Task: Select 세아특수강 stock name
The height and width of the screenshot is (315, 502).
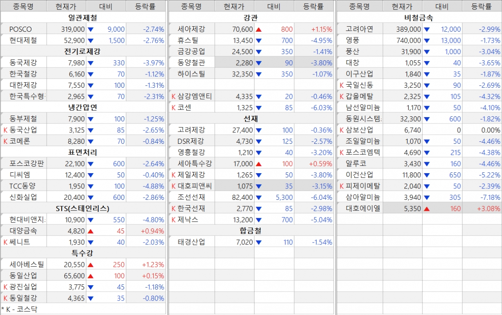Action: pyautogui.click(x=195, y=164)
